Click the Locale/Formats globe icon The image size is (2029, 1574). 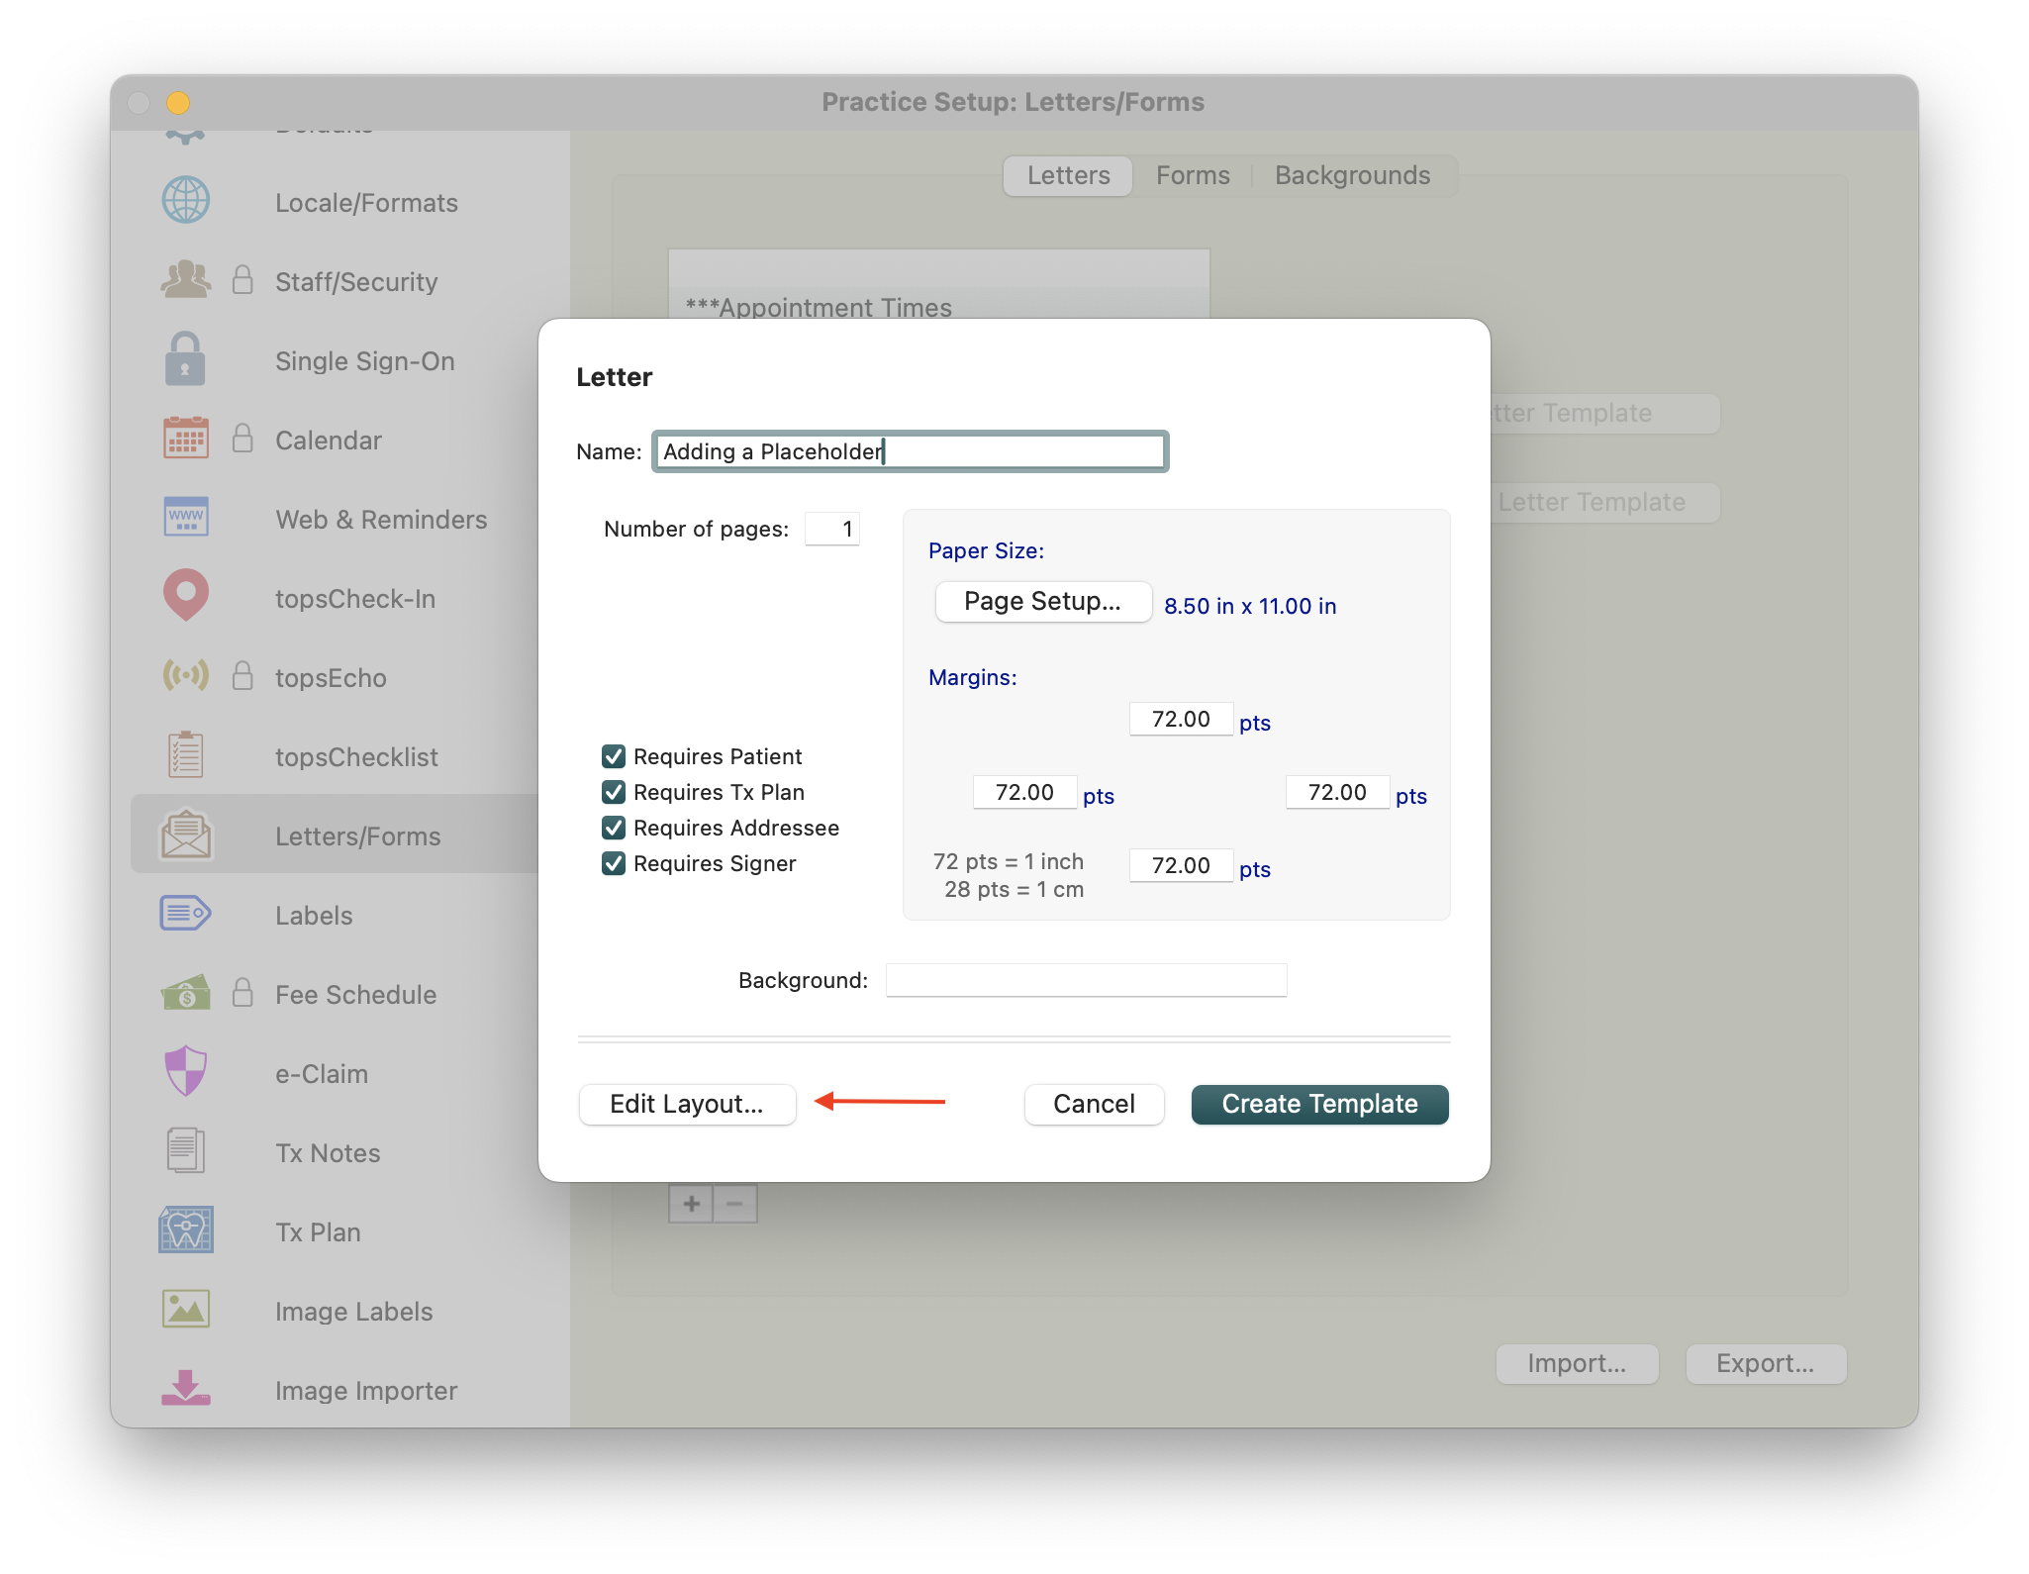(x=185, y=201)
